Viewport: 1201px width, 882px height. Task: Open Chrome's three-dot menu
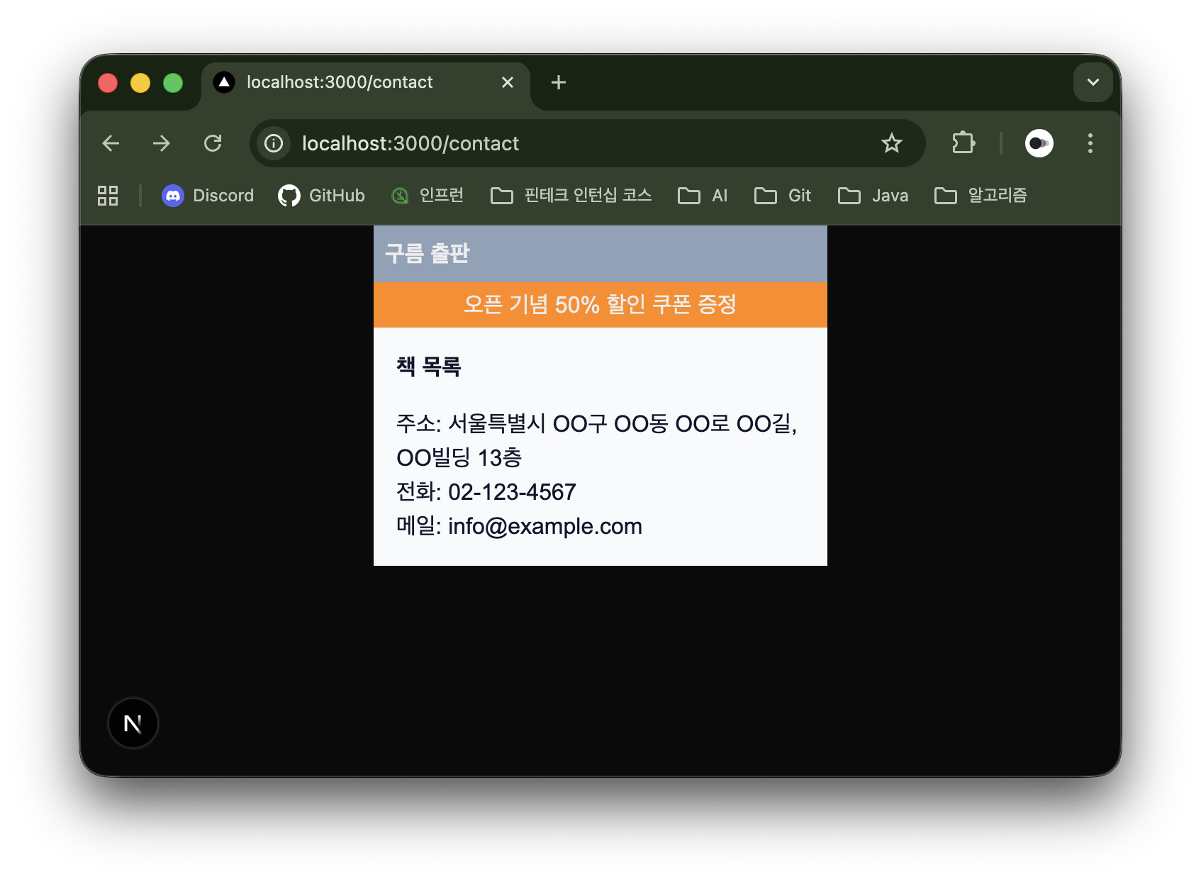(1090, 143)
